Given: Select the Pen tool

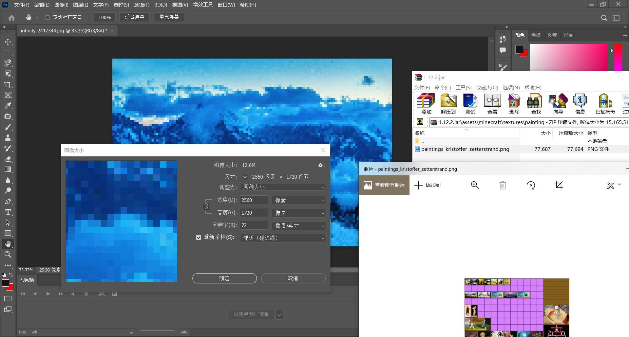Looking at the screenshot, I should click(8, 202).
